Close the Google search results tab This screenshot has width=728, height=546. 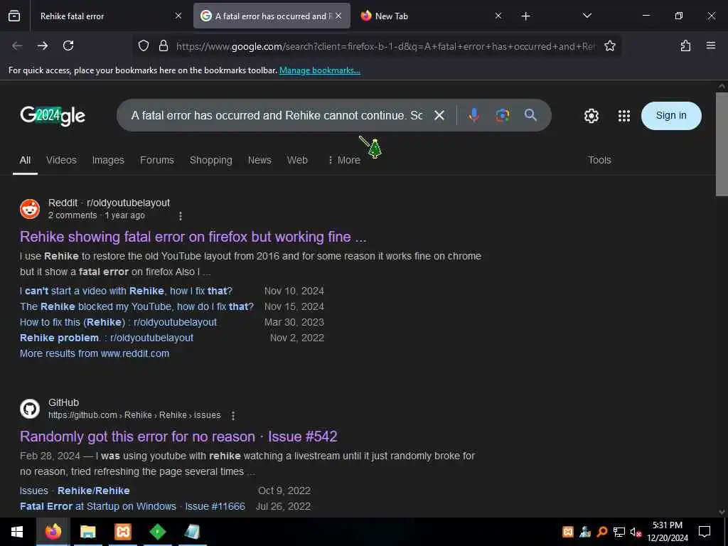(338, 16)
